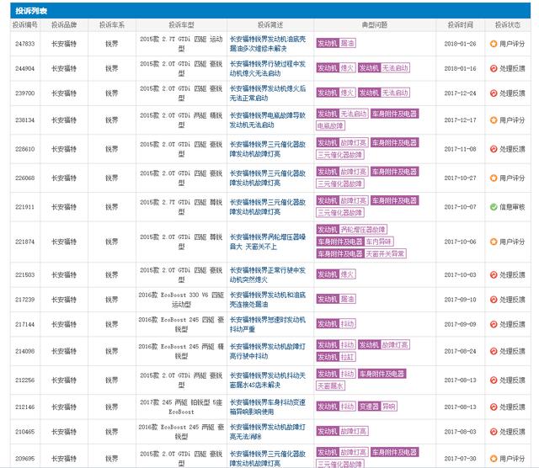Click the 投诉列表 panel title
This screenshot has width=539, height=468.
(31, 11)
